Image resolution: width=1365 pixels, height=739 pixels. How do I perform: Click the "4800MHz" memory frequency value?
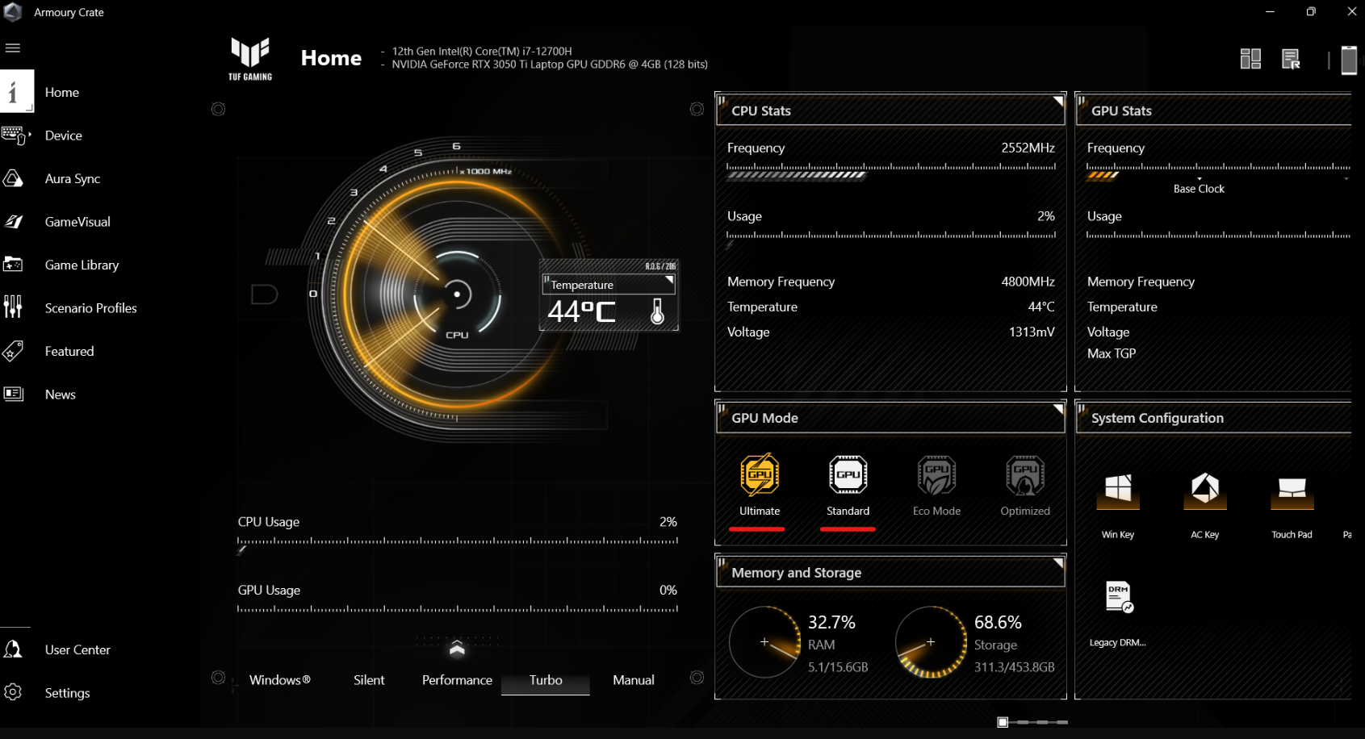pos(1028,282)
